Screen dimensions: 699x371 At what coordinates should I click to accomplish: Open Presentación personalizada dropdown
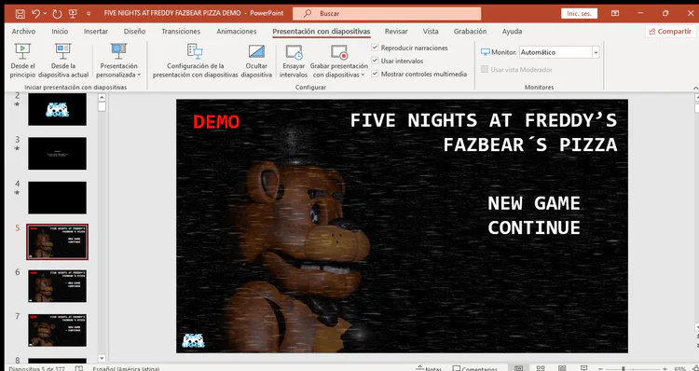[118, 61]
